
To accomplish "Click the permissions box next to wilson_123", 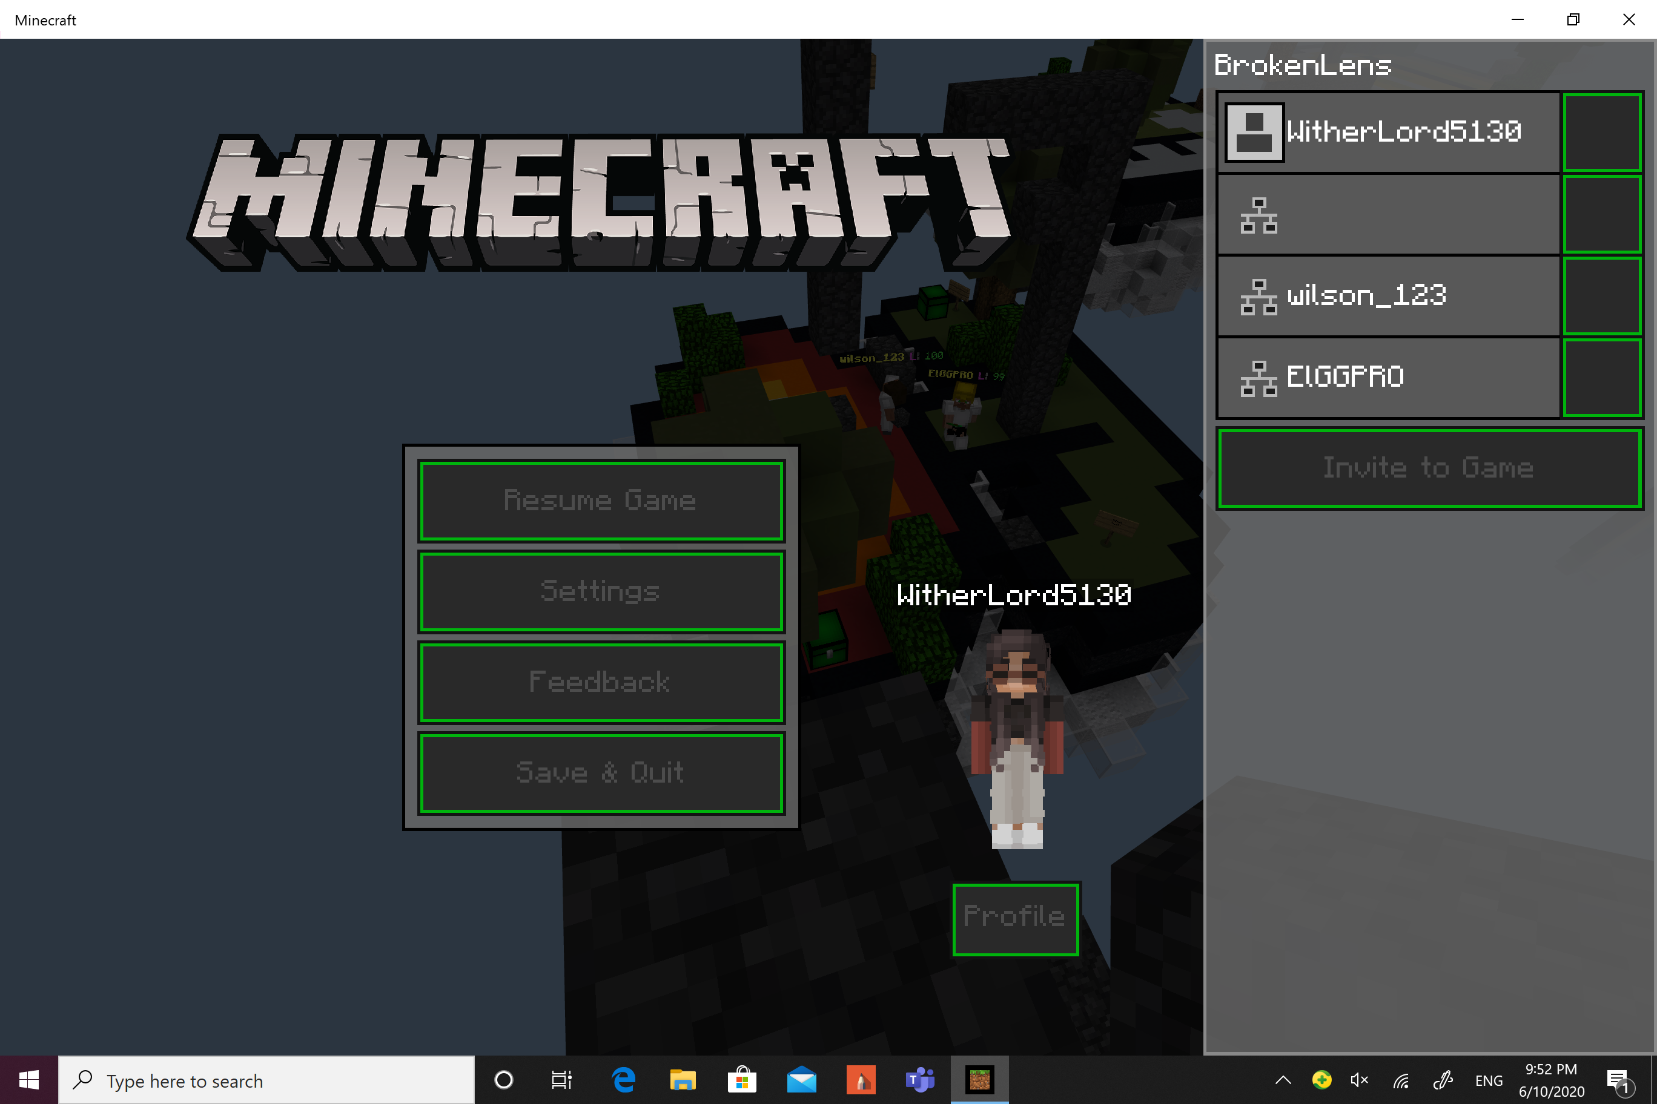I will pos(1602,296).
